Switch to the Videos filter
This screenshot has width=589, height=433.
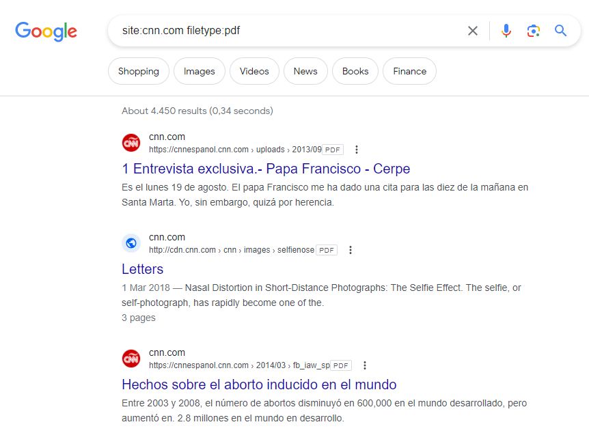pyautogui.click(x=254, y=71)
